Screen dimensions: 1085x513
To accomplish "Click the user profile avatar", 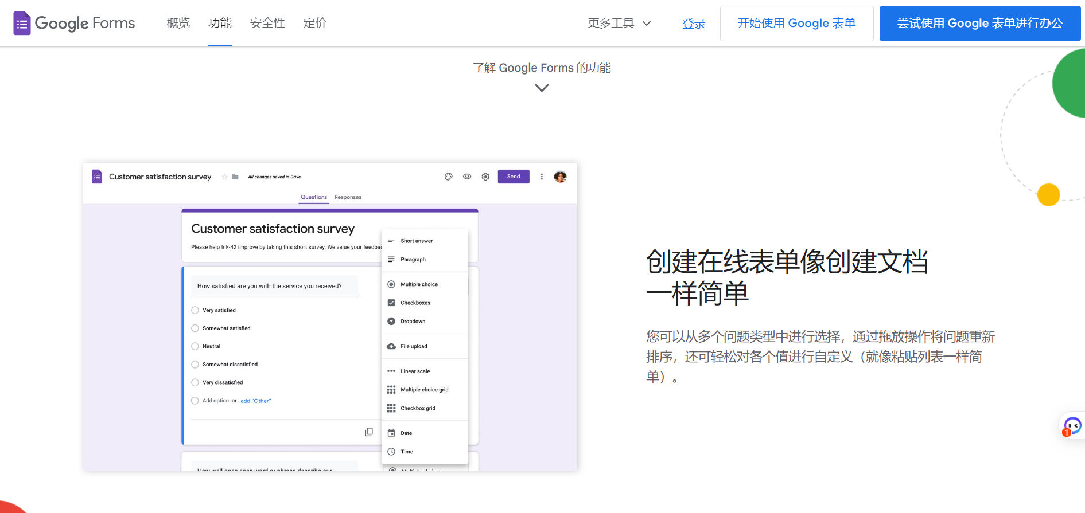I will click(561, 177).
